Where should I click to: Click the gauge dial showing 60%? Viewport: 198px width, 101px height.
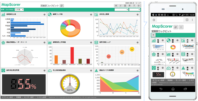click(x=70, y=84)
